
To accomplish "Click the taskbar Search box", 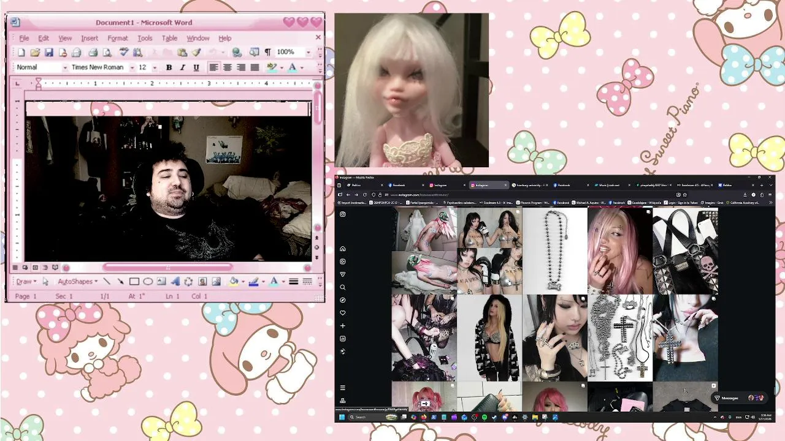I will (x=373, y=417).
